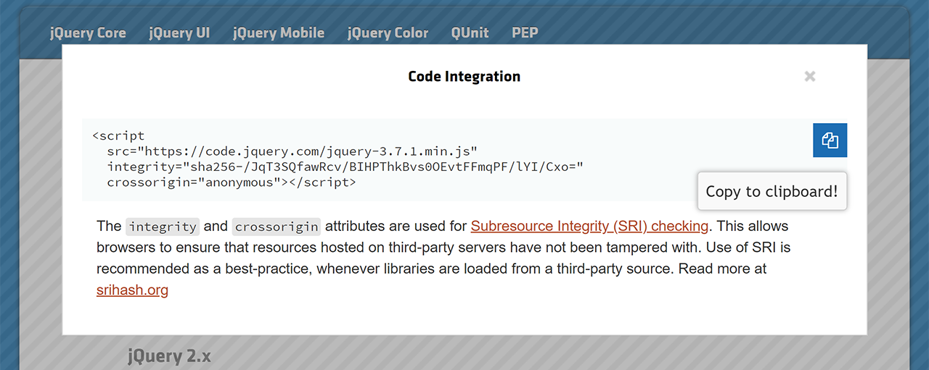This screenshot has width=929, height=370.
Task: Click the crossorigin="anonymous" code line
Action: click(231, 183)
